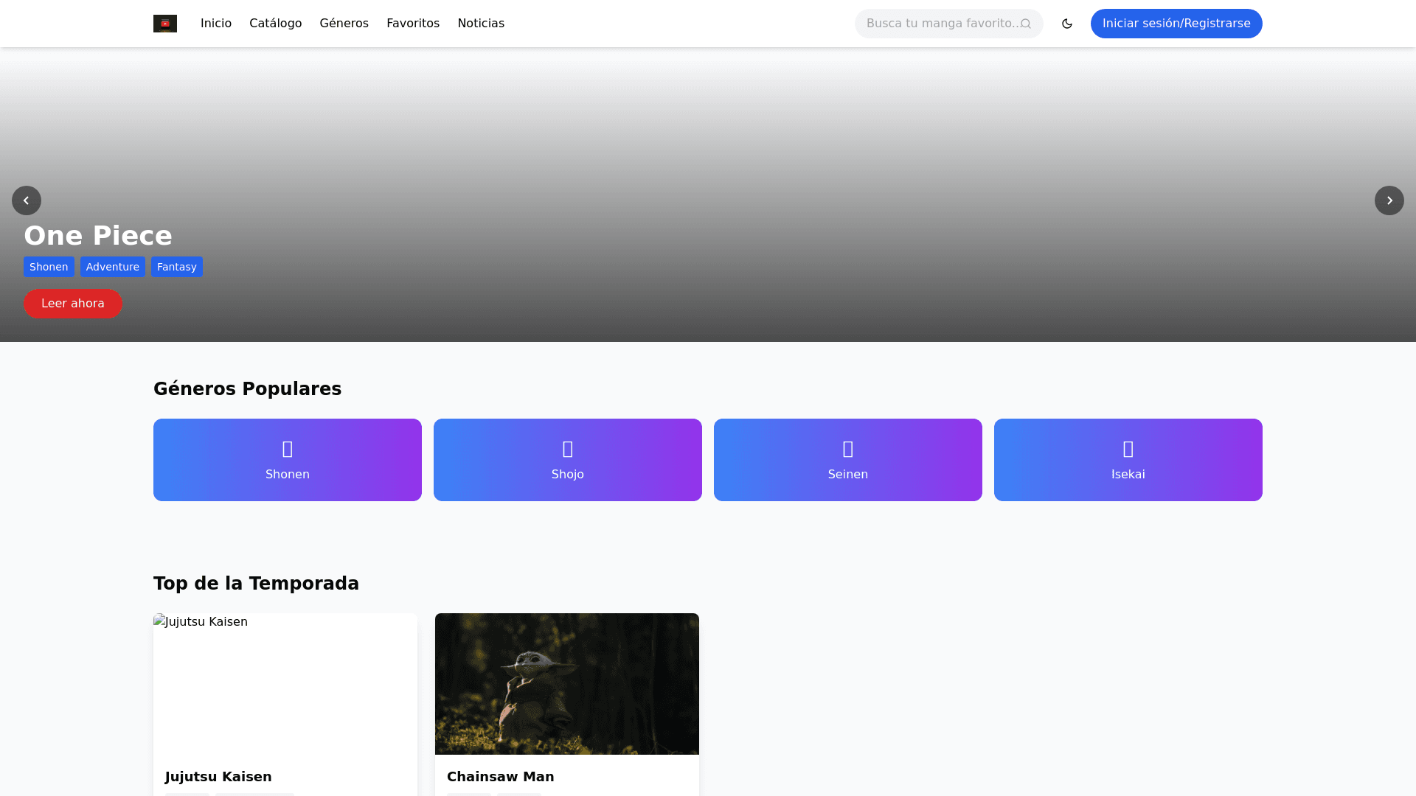
Task: Advance to next carousel slide
Action: click(1389, 200)
